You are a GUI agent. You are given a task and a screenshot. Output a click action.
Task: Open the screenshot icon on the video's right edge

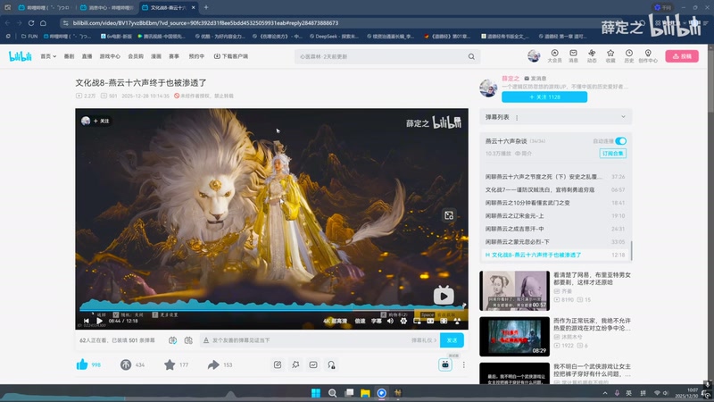pyautogui.click(x=449, y=215)
